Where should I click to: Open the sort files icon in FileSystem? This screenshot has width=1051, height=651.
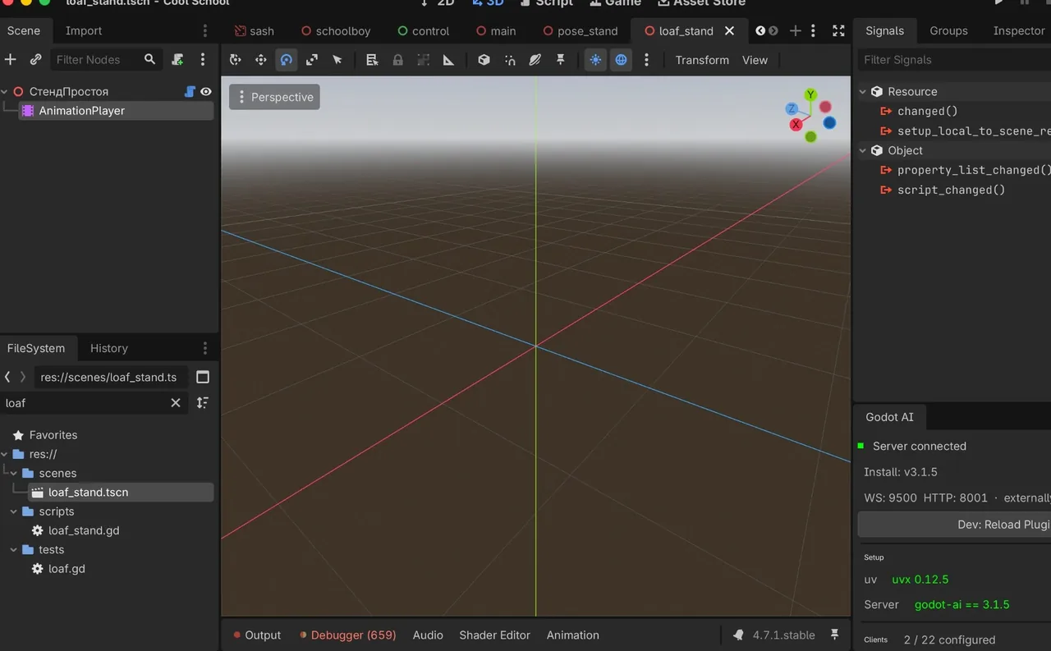(203, 403)
